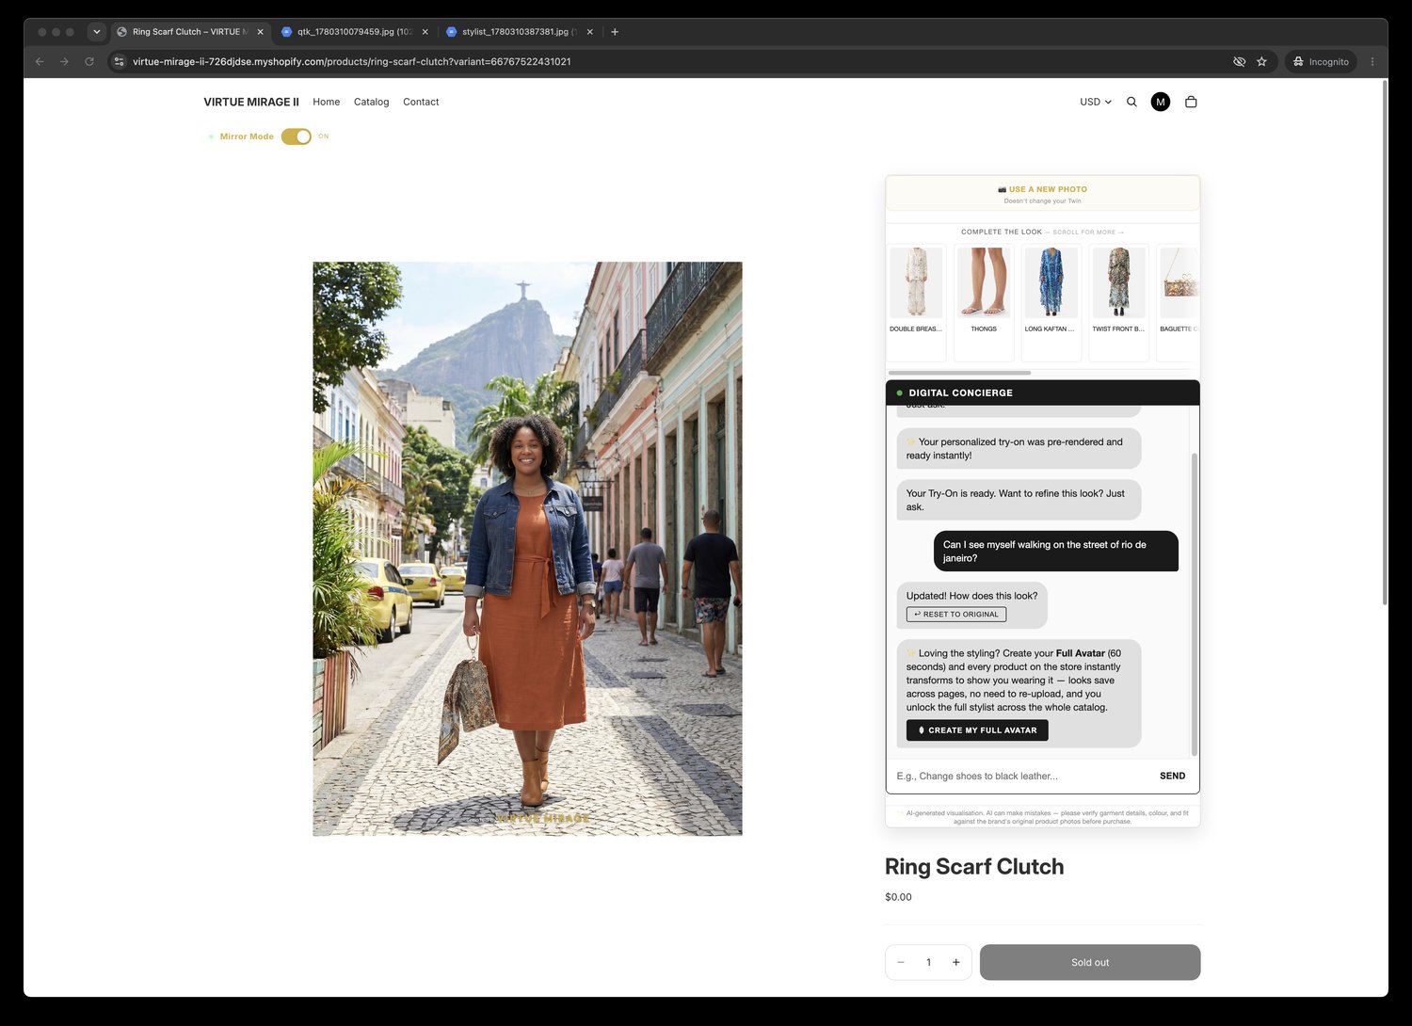Click the try-on photo of woman
The image size is (1412, 1026).
pos(527,549)
